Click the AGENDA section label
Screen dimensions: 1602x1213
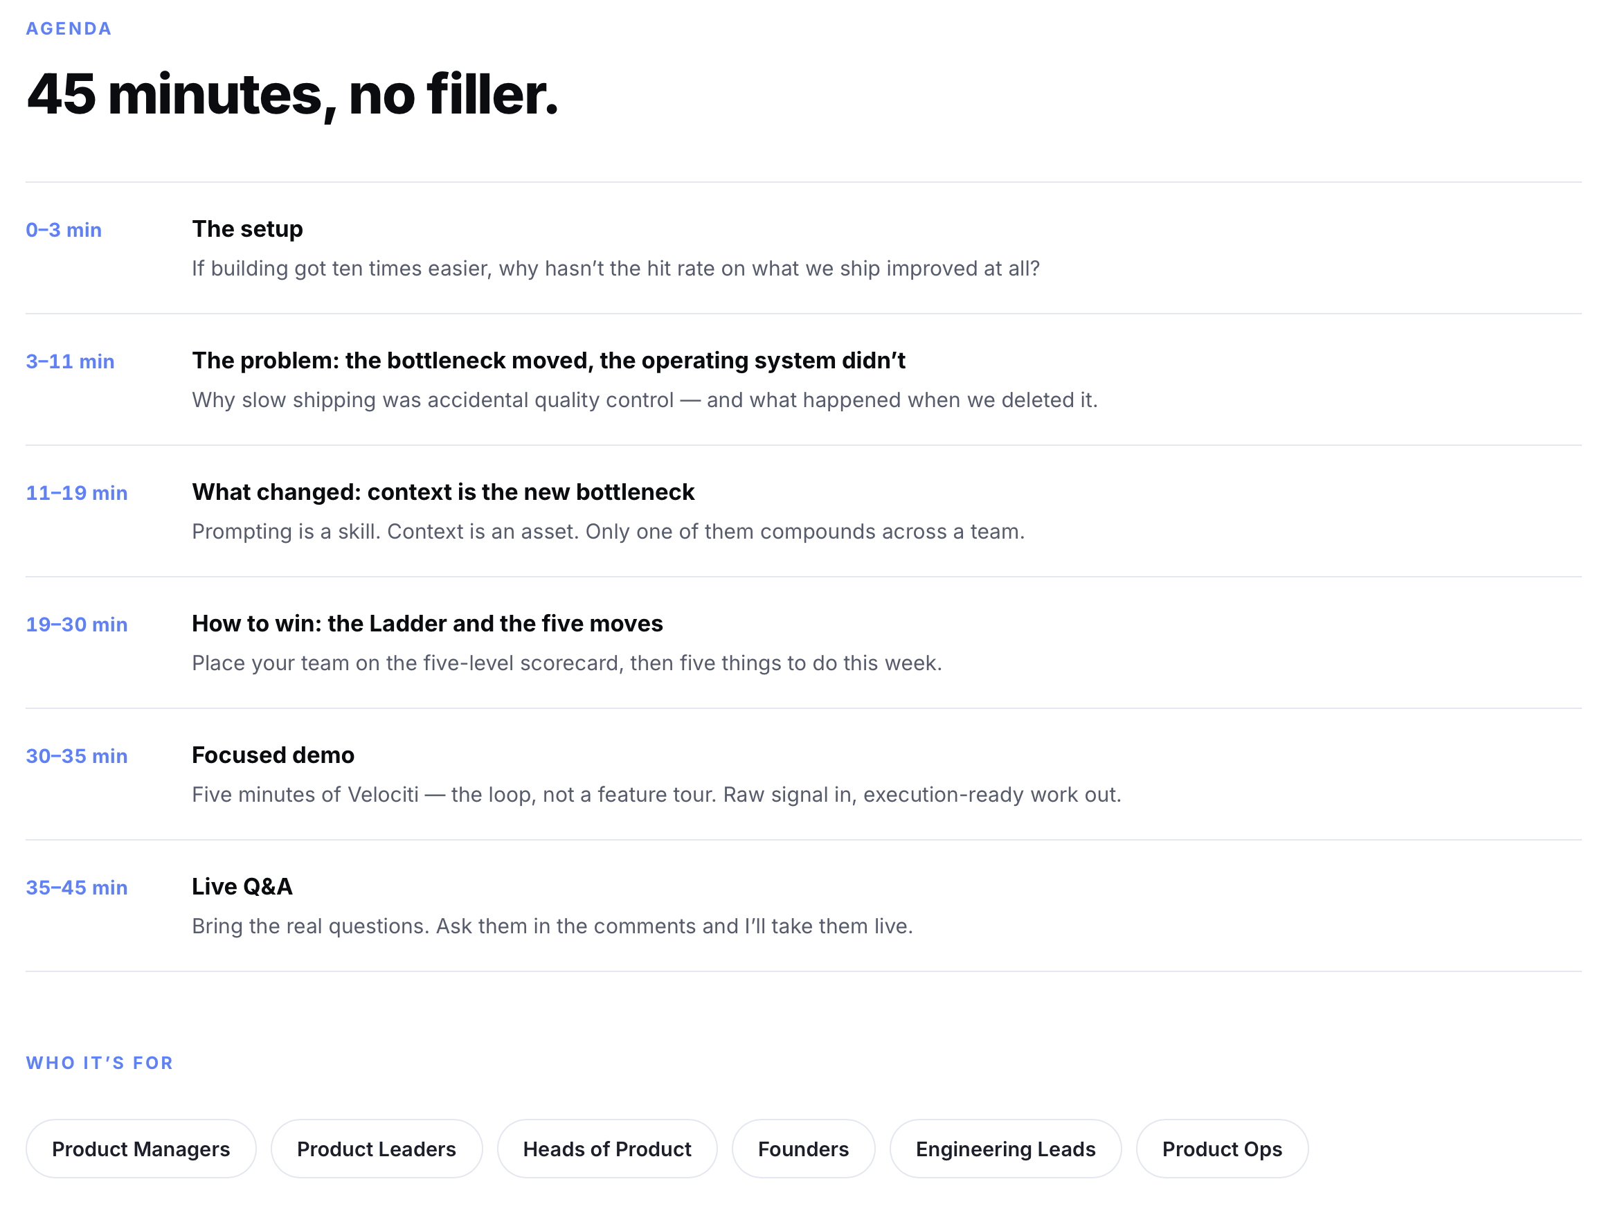point(69,29)
